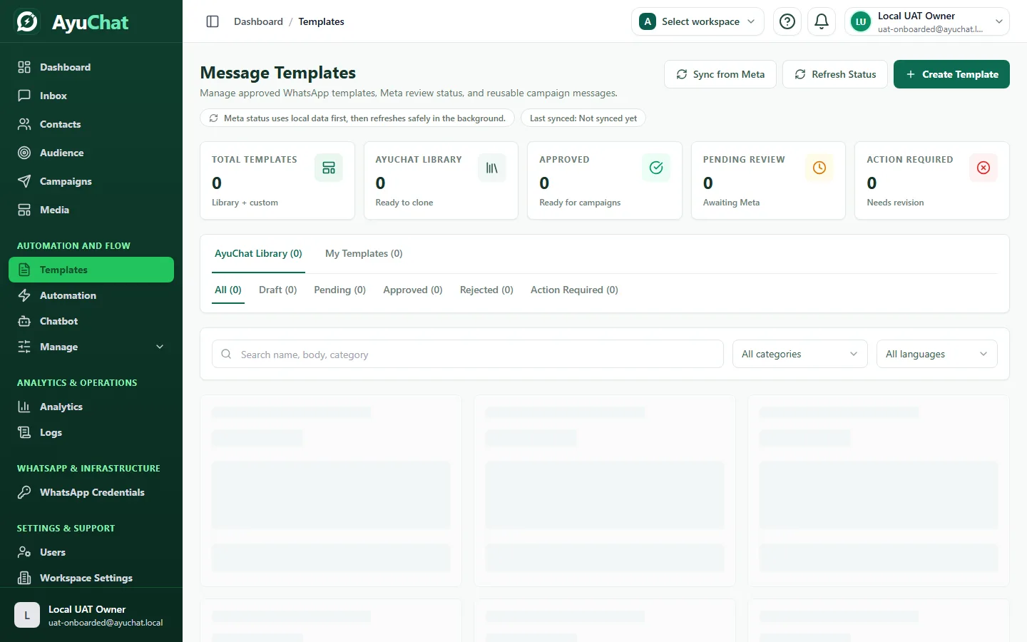
Task: Click the Users sidebar icon
Action: click(24, 552)
